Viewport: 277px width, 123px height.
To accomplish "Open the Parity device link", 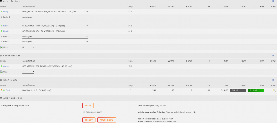I will pos(6,12).
